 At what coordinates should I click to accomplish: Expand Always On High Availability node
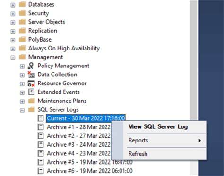click(13, 49)
